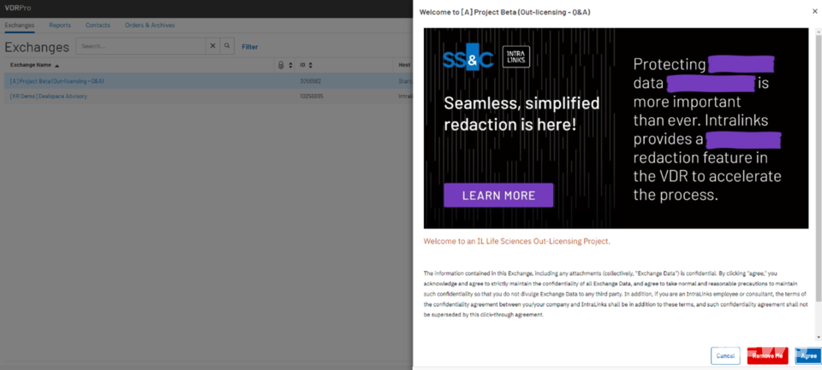Click the purple LEARN MORE banner button

[498, 195]
